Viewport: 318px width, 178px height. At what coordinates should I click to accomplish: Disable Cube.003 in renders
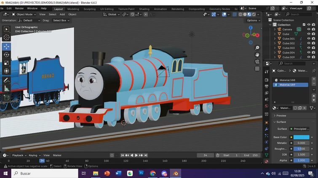point(313,48)
